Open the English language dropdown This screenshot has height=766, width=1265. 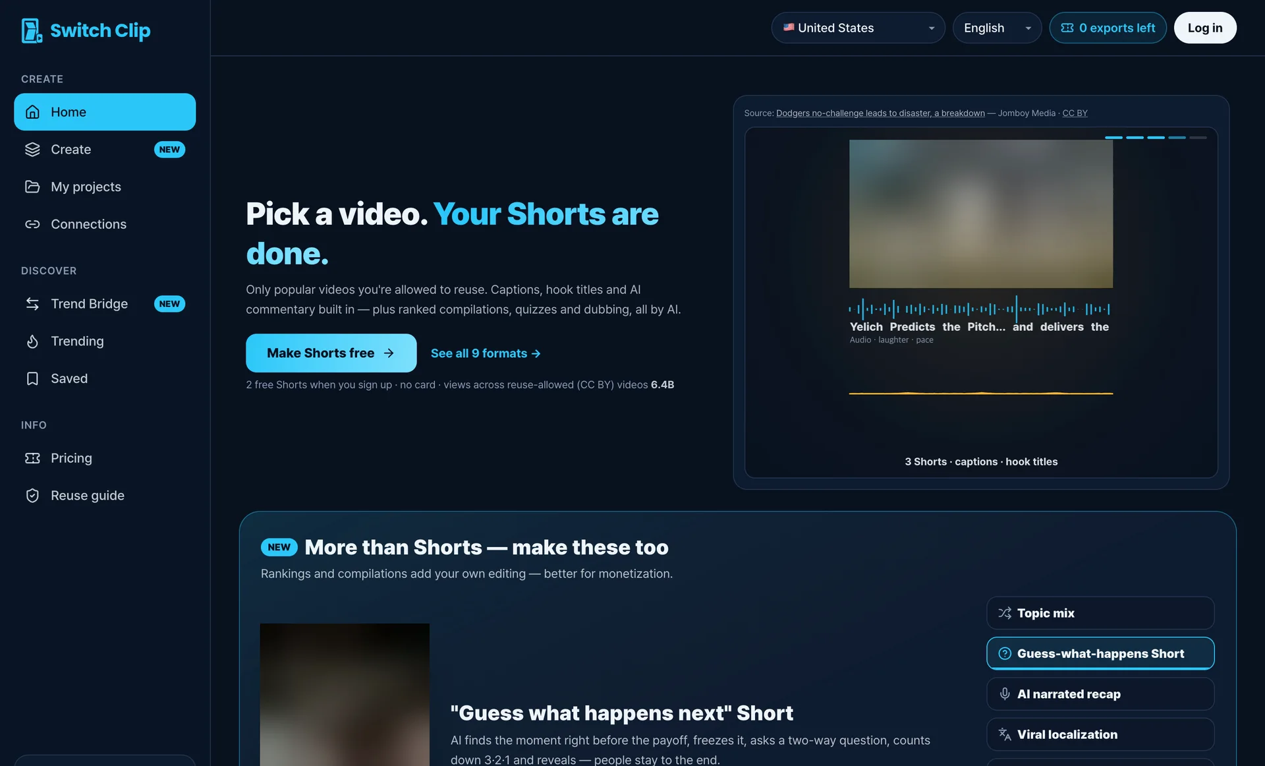[997, 28]
